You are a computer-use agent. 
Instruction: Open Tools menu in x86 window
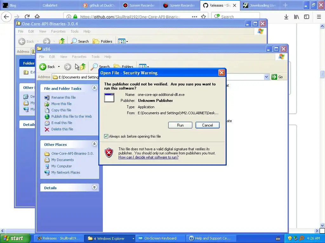(96, 57)
